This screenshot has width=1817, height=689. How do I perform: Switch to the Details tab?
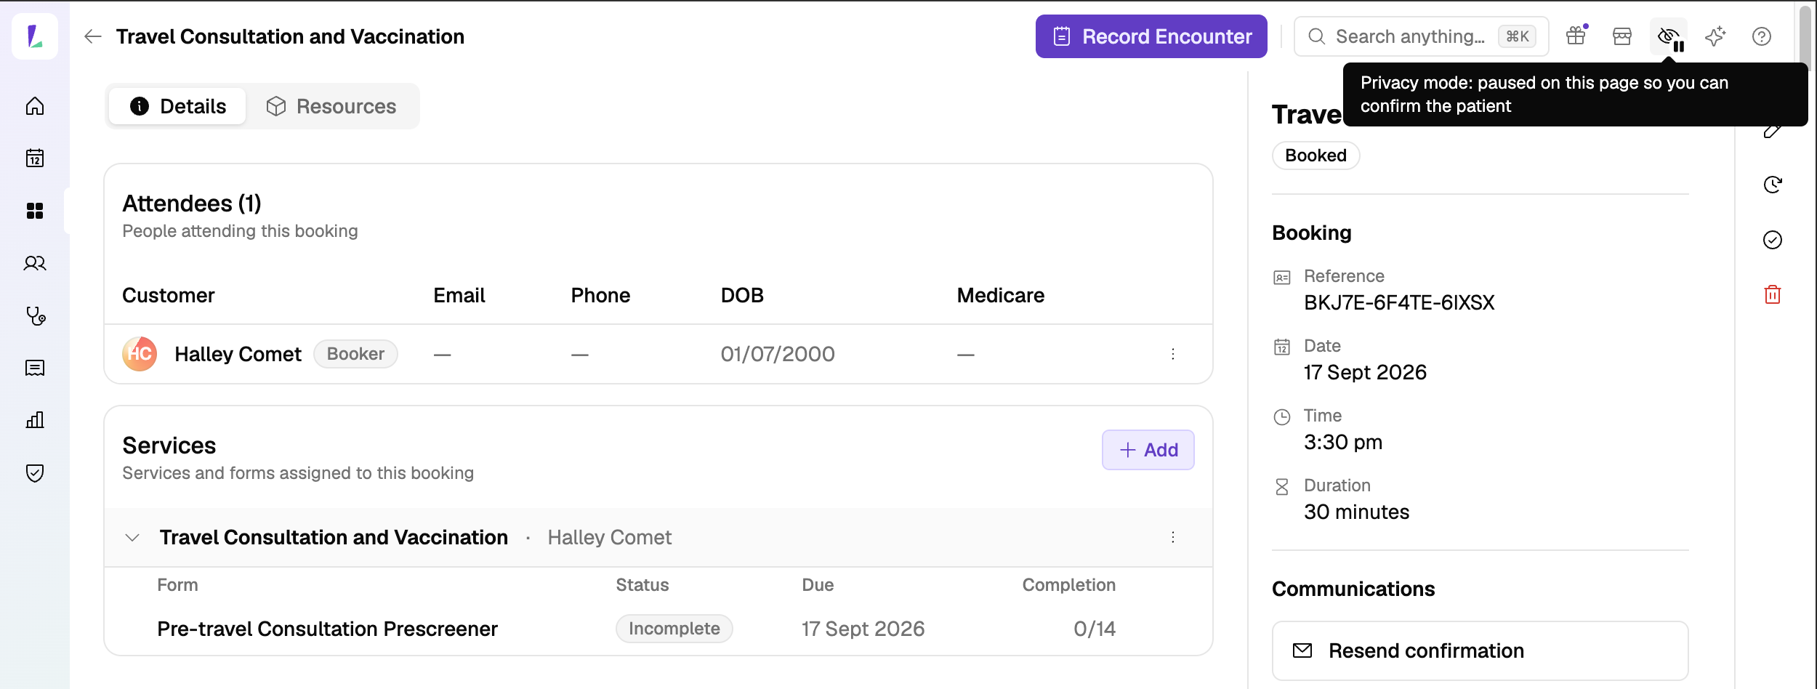(177, 106)
